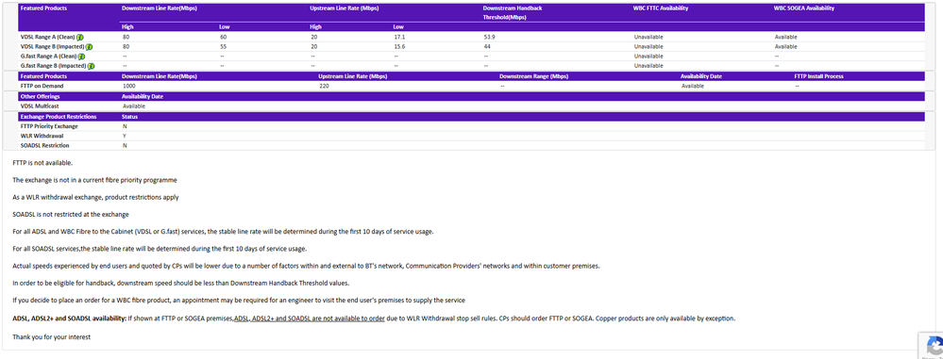This screenshot has width=943, height=359.
Task: Click 'WBC FTTC Availability' column header
Action: (x=661, y=8)
